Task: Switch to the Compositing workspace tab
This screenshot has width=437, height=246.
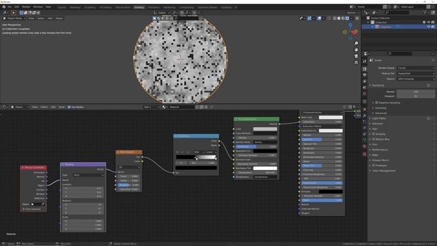Action: [x=186, y=8]
